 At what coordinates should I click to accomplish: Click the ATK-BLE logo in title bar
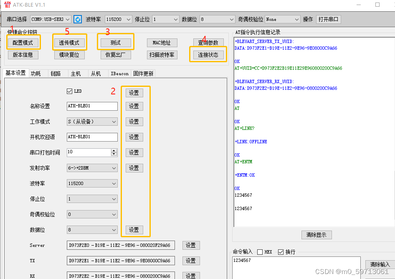pyautogui.click(x=7, y=5)
